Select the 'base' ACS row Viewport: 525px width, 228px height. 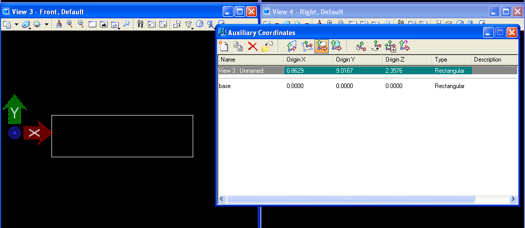tap(368, 86)
